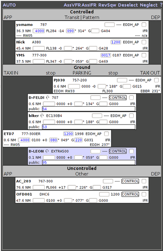Click TAXI IN column label
Viewport: 163px width, 251px height.
(11, 73)
